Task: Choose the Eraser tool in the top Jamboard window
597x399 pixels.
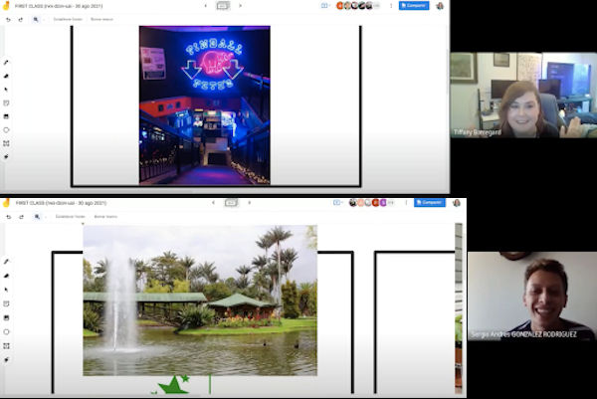Action: 6,76
